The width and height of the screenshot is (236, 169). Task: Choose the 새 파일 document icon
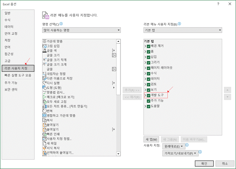click(44, 143)
